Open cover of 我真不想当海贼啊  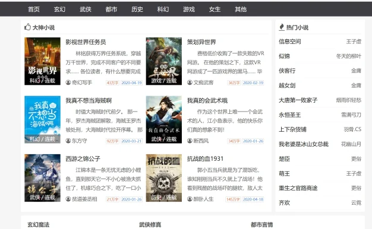pyautogui.click(x=42, y=120)
